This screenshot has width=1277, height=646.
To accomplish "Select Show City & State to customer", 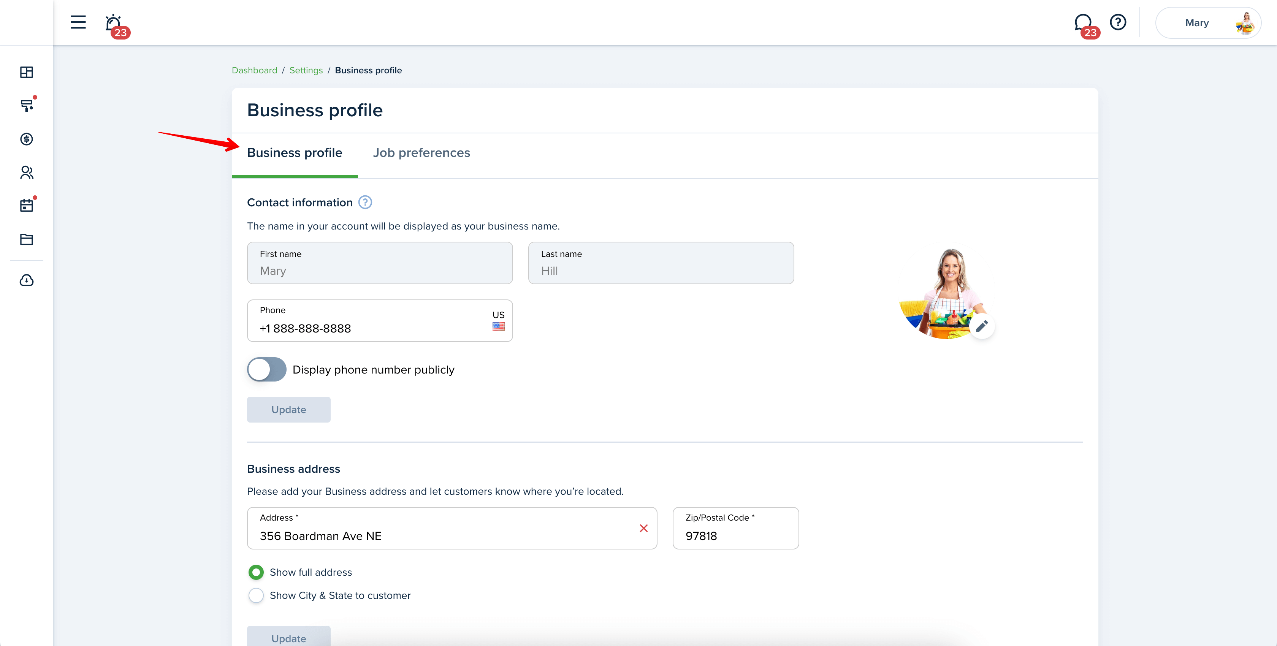I will click(256, 595).
